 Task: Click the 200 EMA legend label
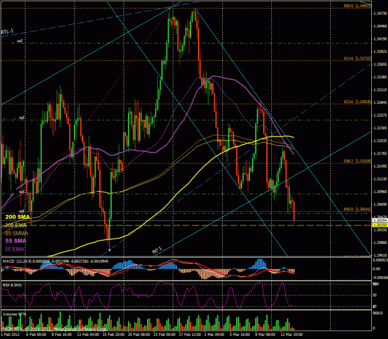point(16,225)
